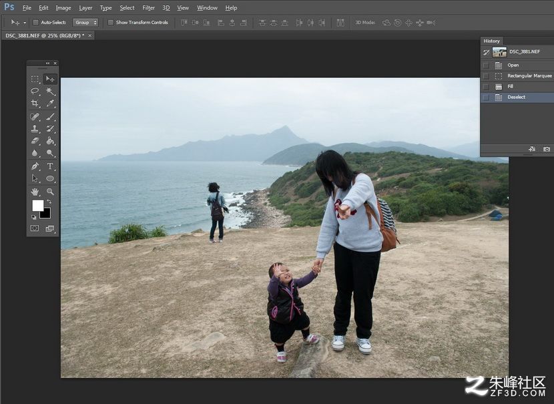This screenshot has height=404, width=554.
Task: Select the History Brush tool
Action: [50, 129]
